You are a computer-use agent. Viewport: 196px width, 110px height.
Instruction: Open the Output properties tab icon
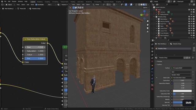click(x=152, y=52)
